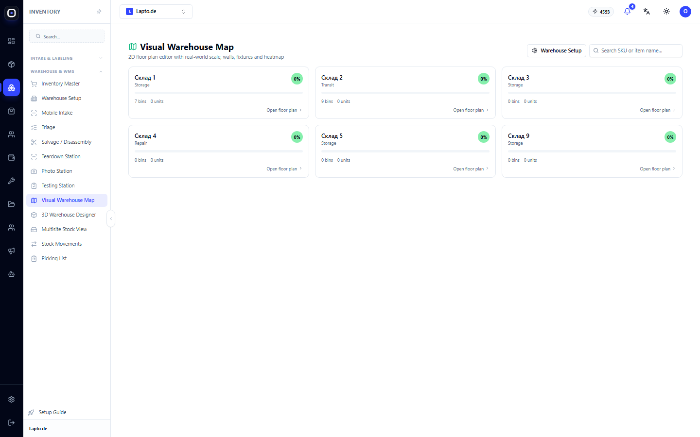
Task: Open floor plan for Склад 9
Action: click(657, 169)
